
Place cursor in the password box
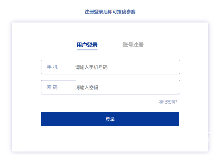coord(125,87)
